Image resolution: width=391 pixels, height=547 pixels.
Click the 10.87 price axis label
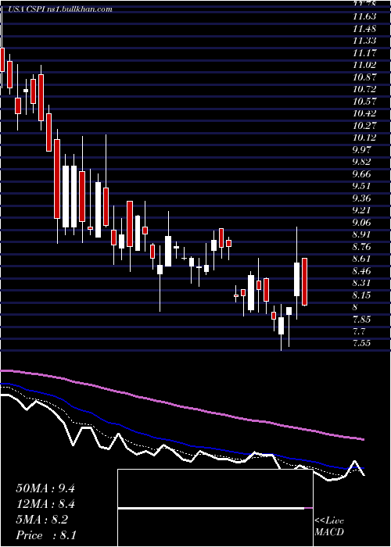point(364,77)
